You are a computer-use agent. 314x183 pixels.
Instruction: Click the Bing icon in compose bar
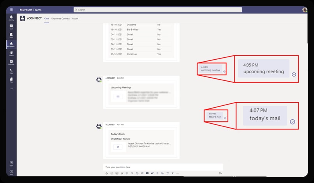click(162, 173)
